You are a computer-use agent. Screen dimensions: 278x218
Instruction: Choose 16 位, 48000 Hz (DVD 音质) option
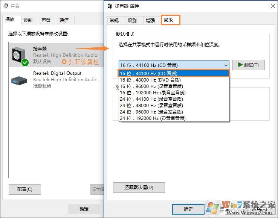coord(174,80)
